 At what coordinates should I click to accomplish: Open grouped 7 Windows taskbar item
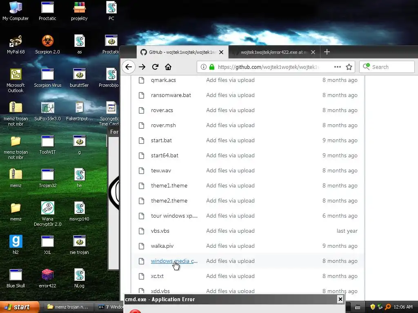(x=110, y=307)
